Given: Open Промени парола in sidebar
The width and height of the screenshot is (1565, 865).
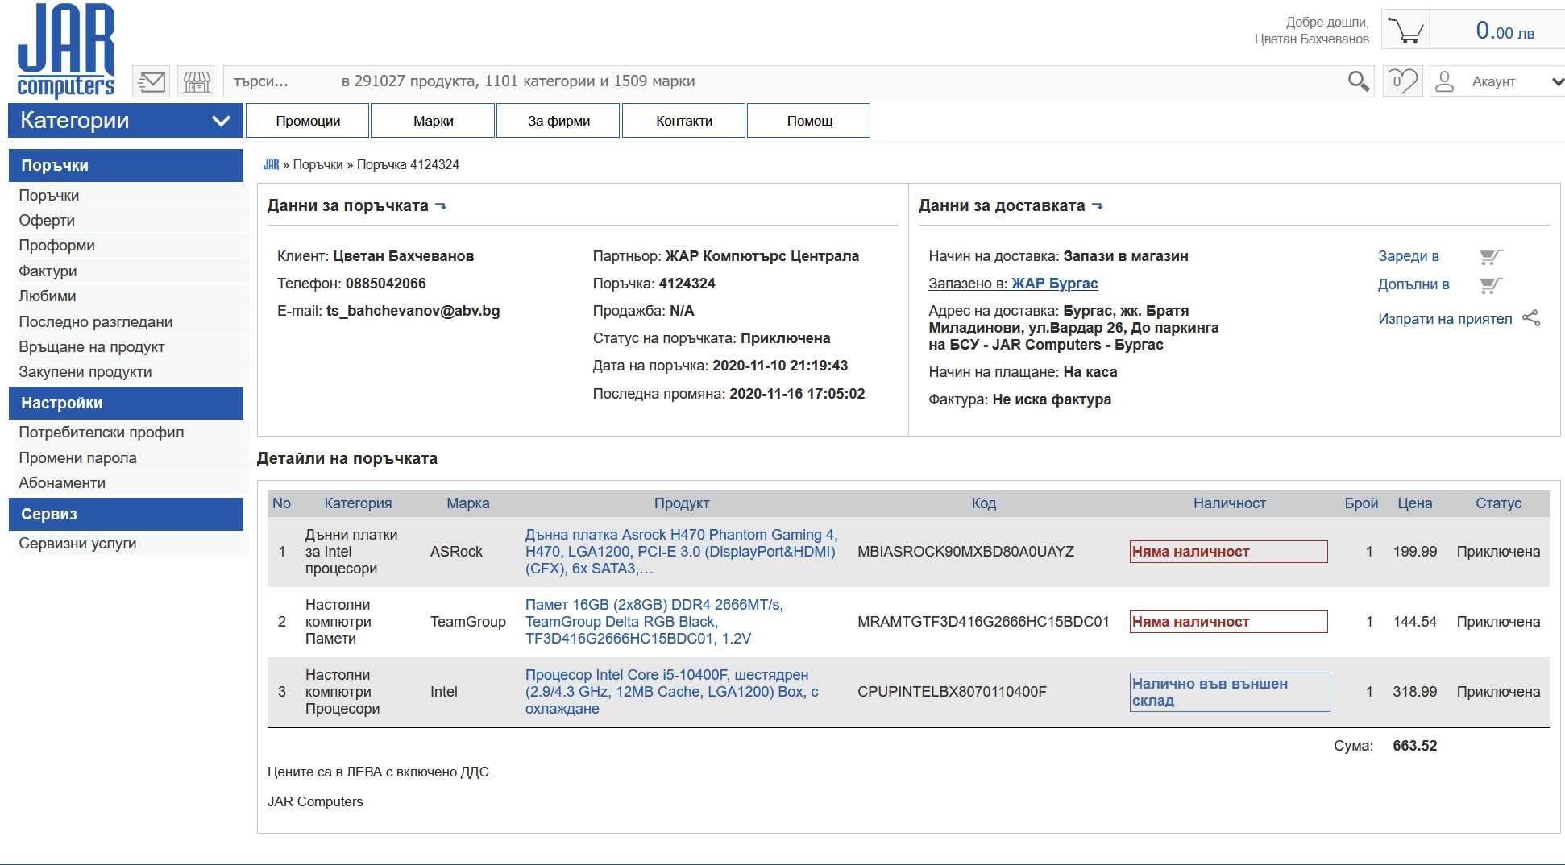Looking at the screenshot, I should pyautogui.click(x=77, y=458).
